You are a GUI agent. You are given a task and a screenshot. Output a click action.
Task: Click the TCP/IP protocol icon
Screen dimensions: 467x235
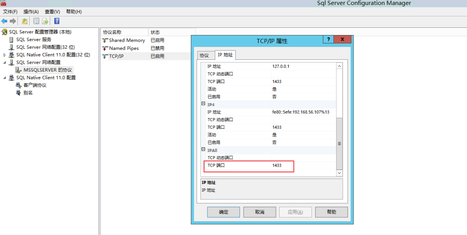[105, 56]
